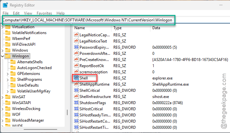Click the ShellAppRuntime string value icon
The height and width of the screenshot is (133, 230).
76,84
